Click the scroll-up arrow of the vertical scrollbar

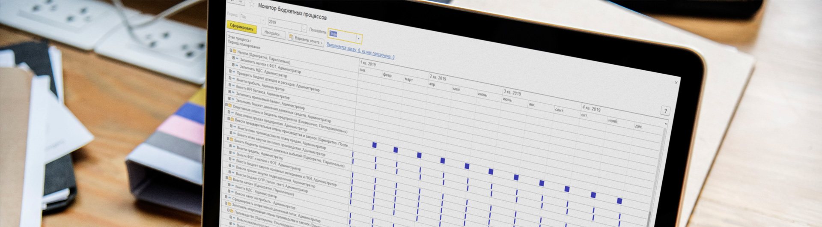(x=665, y=124)
